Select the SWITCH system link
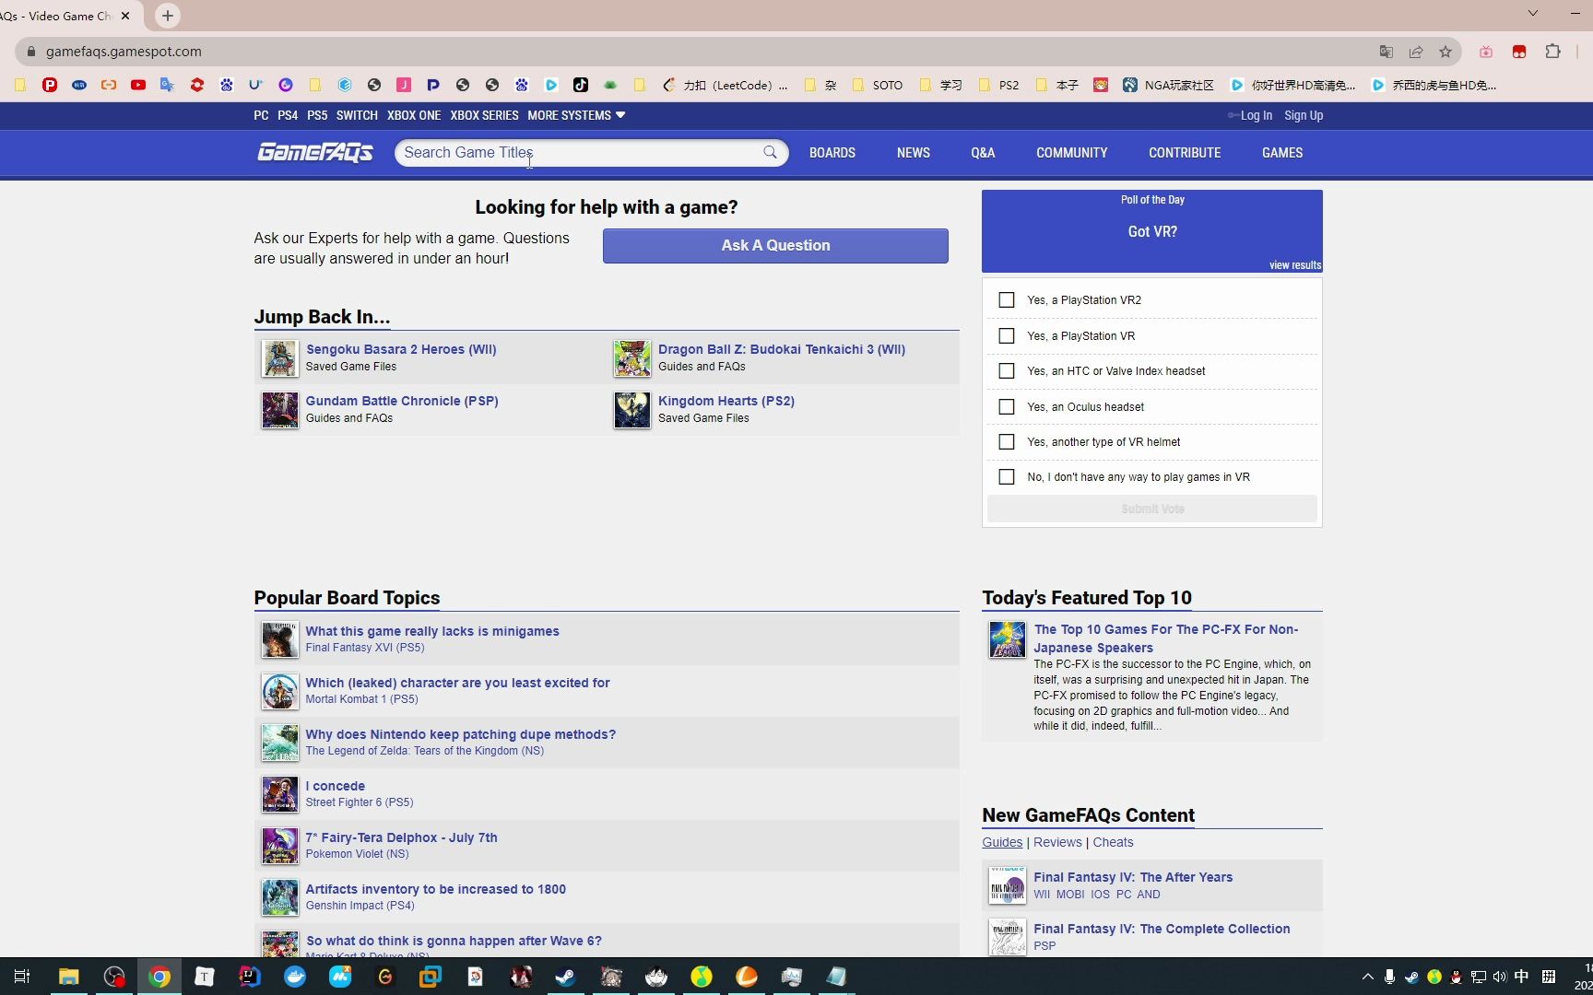The width and height of the screenshot is (1593, 995). (x=357, y=115)
